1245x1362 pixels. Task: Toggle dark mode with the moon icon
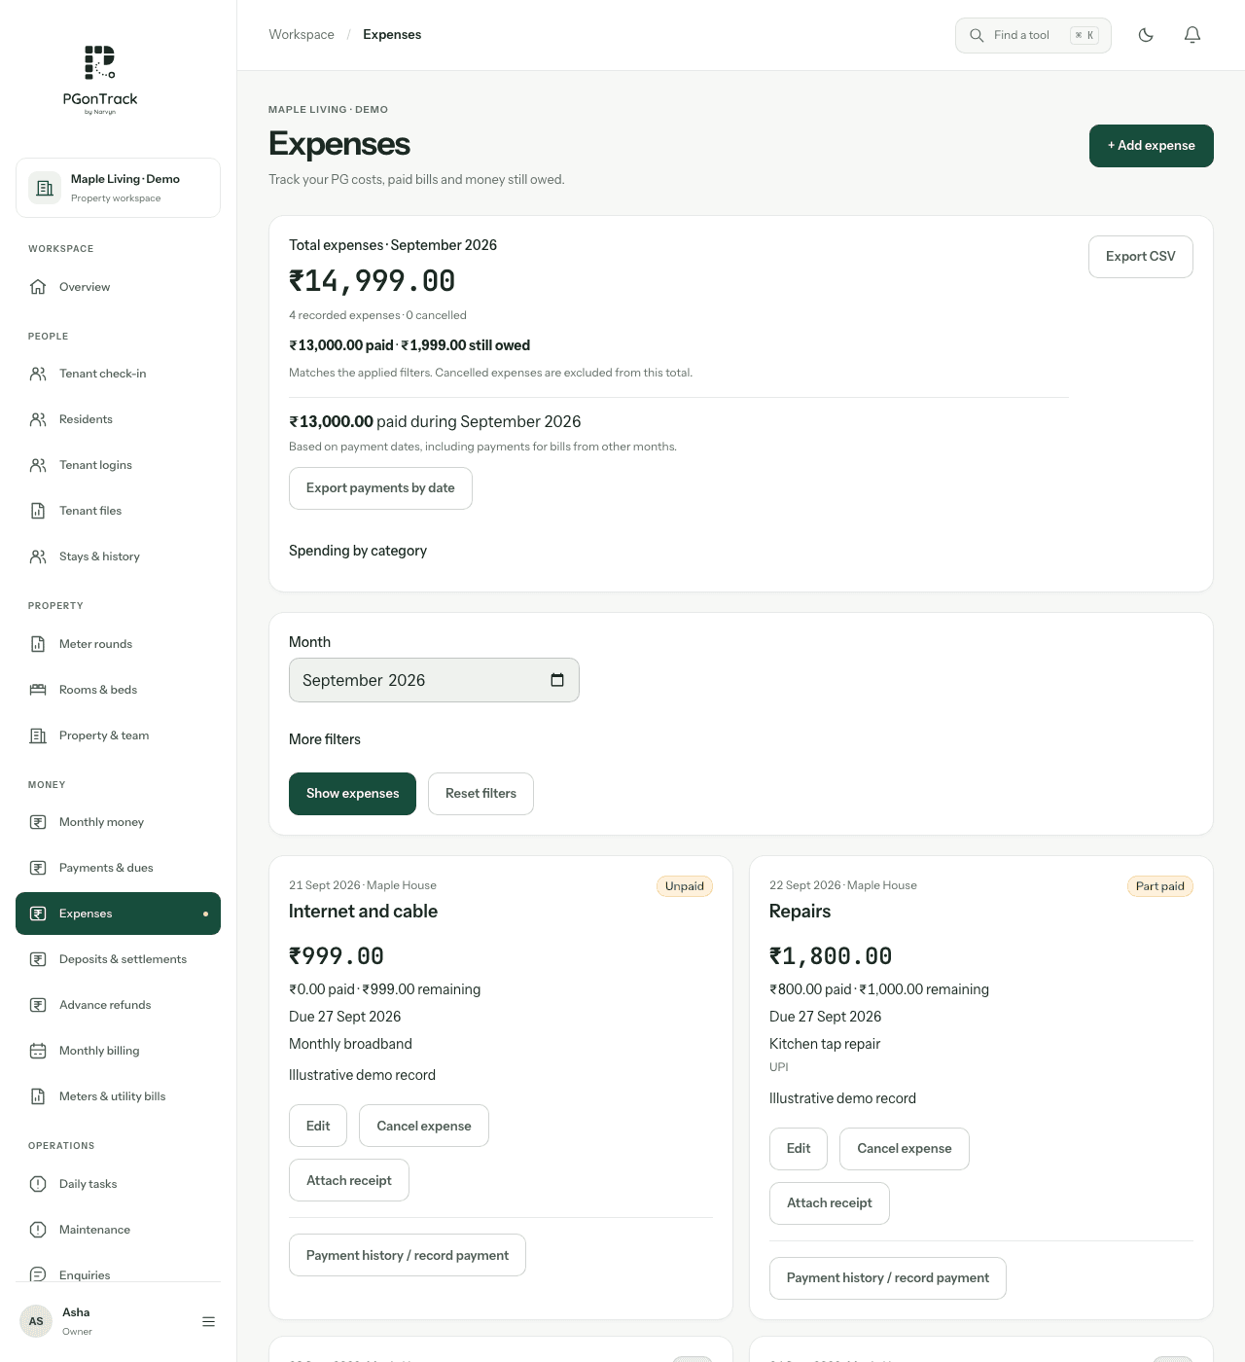tap(1146, 35)
